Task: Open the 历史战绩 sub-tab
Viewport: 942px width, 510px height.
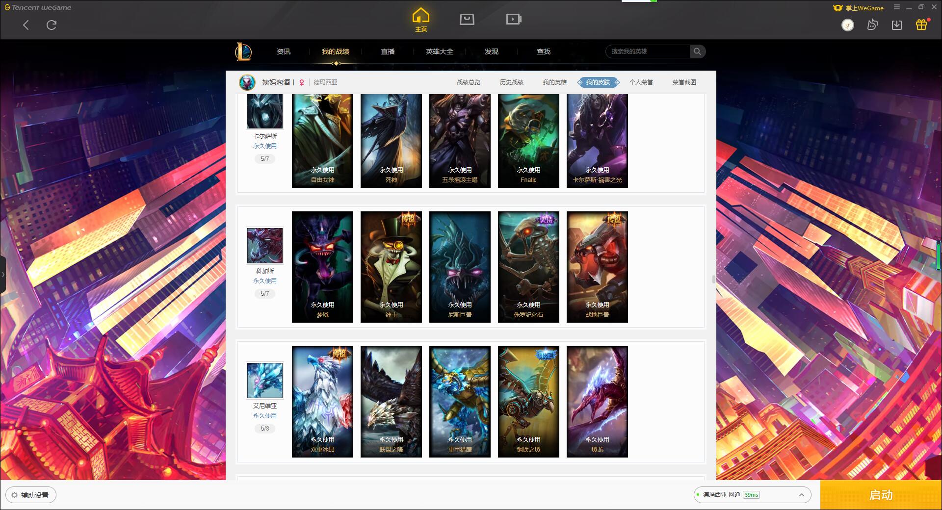Action: click(512, 82)
